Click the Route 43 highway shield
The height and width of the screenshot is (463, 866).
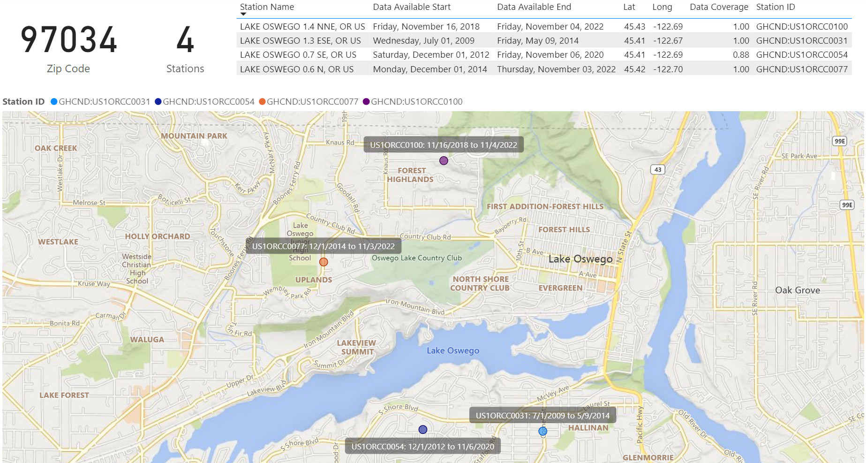tap(658, 170)
